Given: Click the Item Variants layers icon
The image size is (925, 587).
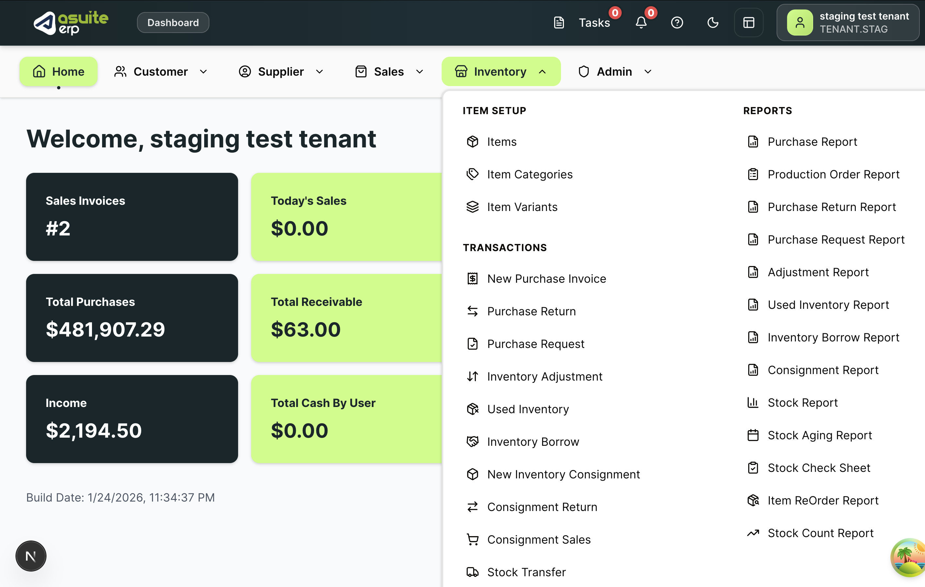Looking at the screenshot, I should pyautogui.click(x=473, y=207).
